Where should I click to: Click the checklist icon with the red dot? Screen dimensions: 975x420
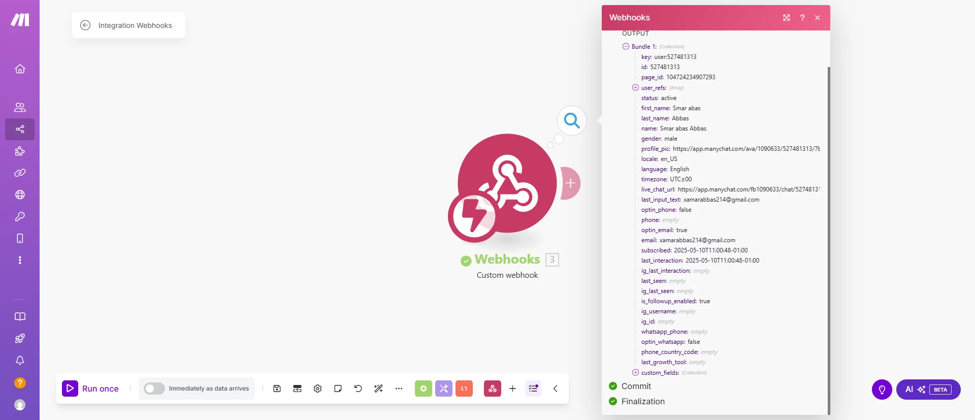(533, 389)
